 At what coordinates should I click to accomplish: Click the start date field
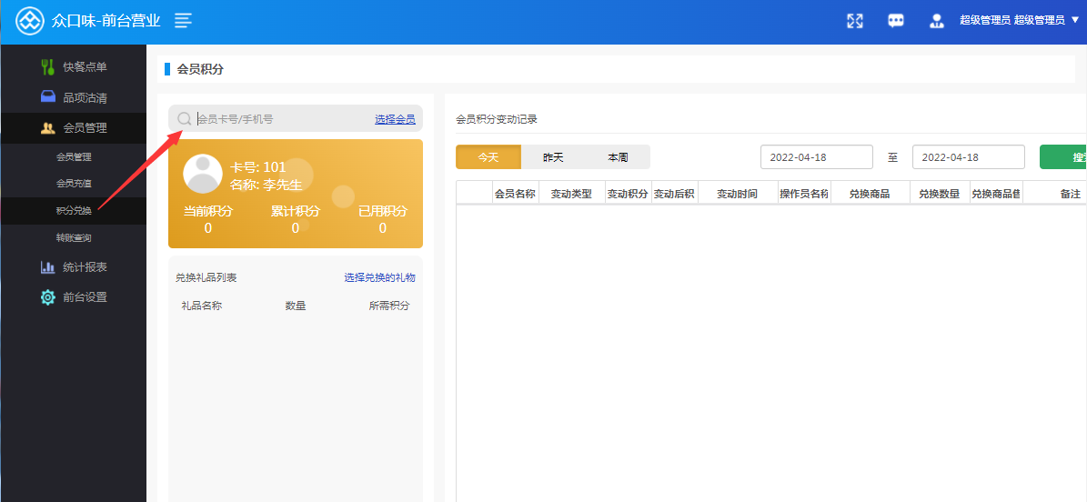(x=816, y=157)
